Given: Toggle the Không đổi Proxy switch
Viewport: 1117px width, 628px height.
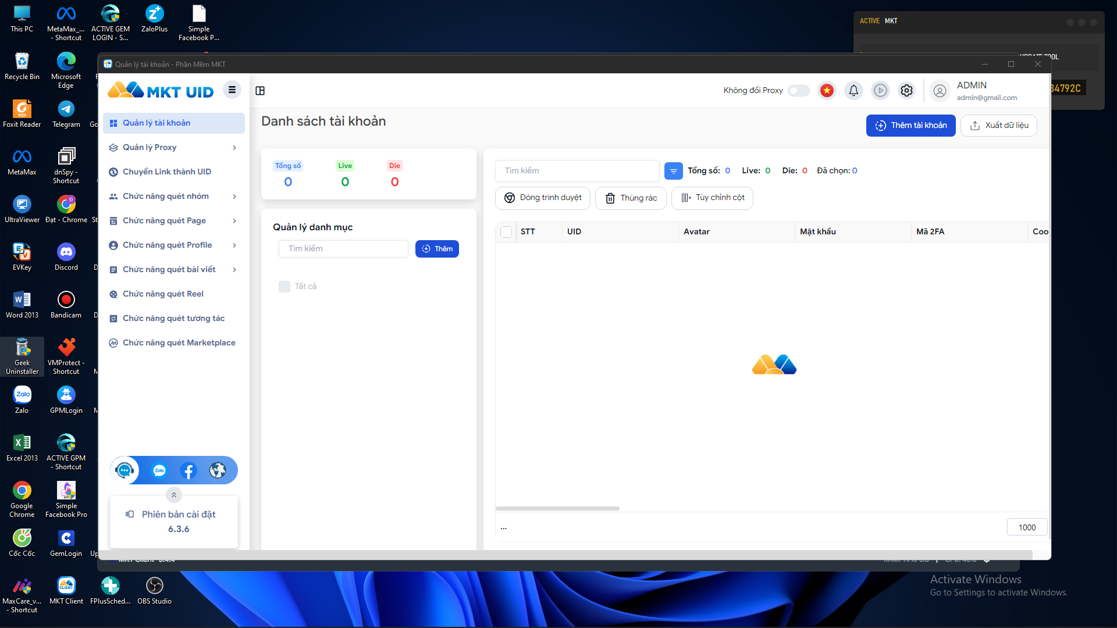Looking at the screenshot, I should pyautogui.click(x=798, y=91).
